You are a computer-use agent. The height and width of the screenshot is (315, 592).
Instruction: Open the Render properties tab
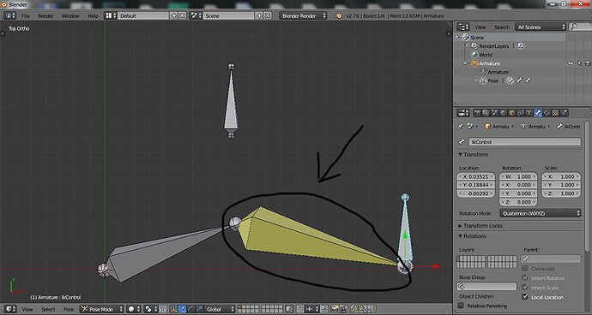477,113
